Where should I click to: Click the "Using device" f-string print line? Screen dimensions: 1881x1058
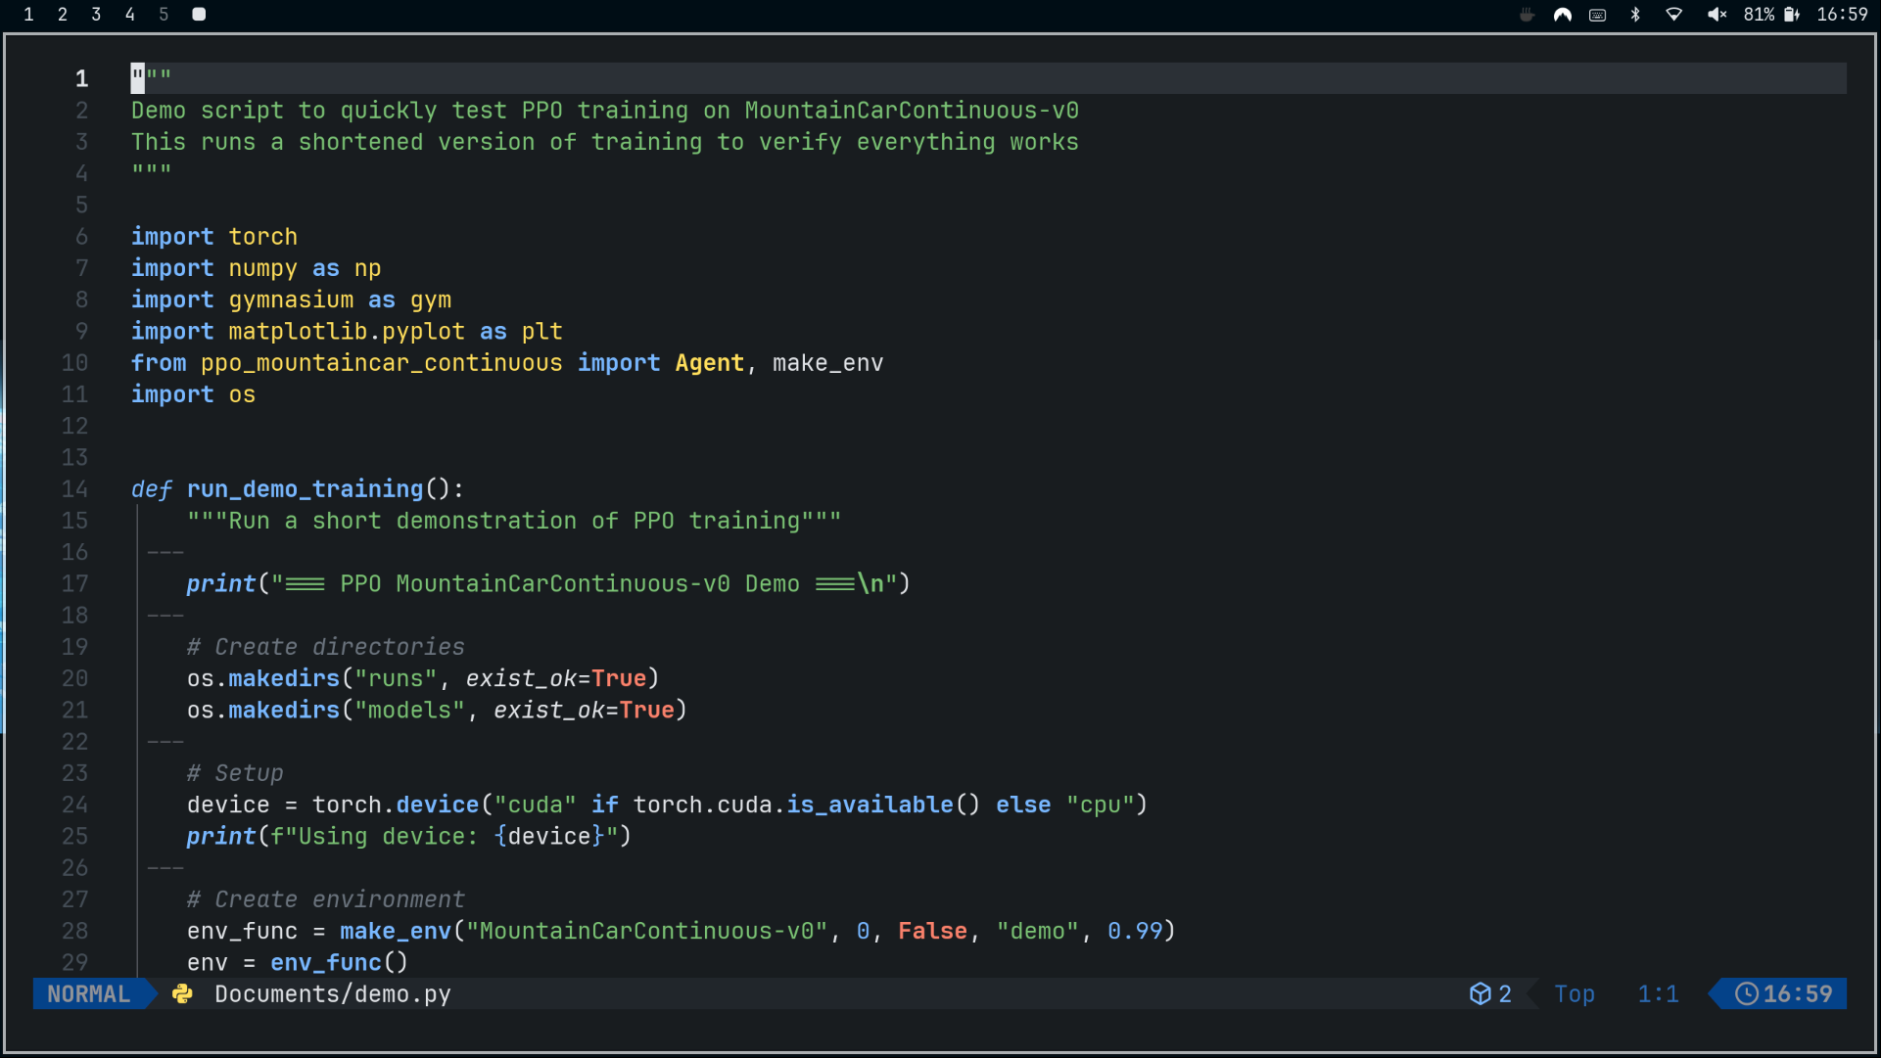tap(409, 836)
